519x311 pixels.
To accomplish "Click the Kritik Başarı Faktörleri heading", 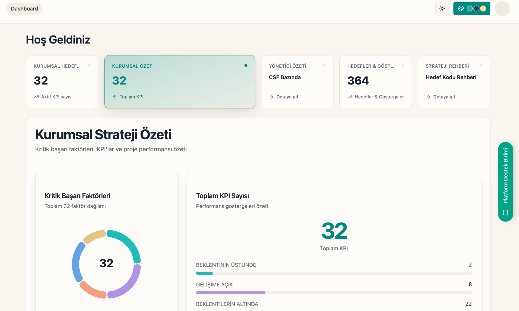I will [x=77, y=196].
